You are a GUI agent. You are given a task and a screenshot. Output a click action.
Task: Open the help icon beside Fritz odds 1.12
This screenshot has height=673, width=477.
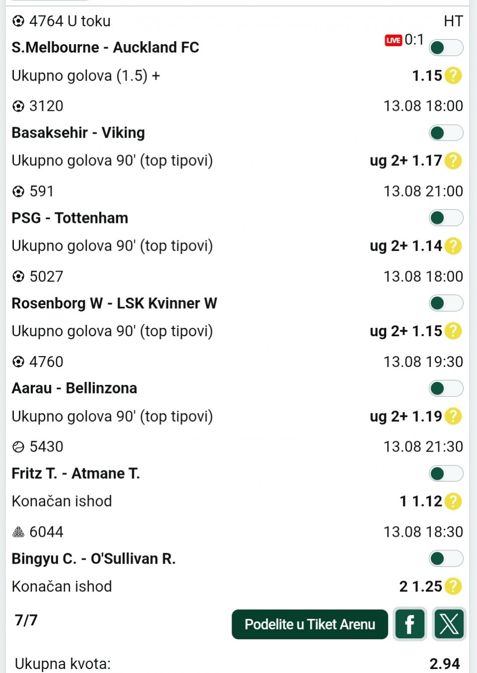click(453, 501)
